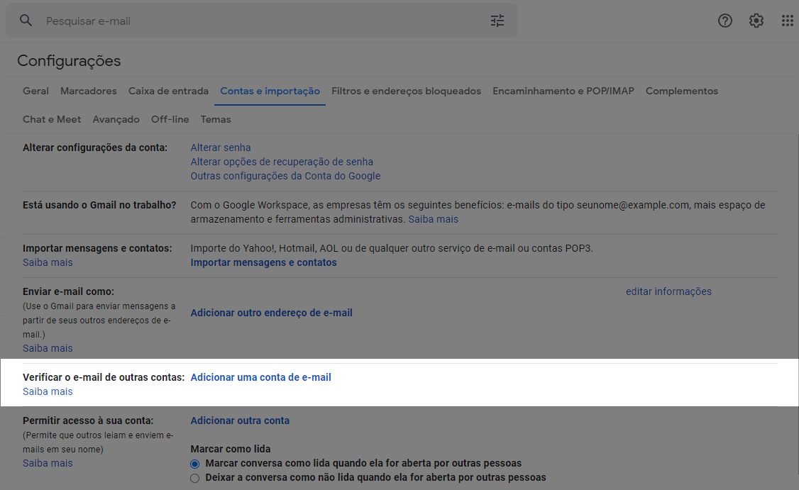Image resolution: width=799 pixels, height=490 pixels.
Task: Select the Contas e importação tab
Action: click(270, 91)
